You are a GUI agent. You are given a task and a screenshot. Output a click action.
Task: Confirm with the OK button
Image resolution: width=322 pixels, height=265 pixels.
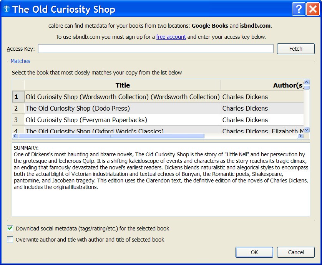coord(254,252)
